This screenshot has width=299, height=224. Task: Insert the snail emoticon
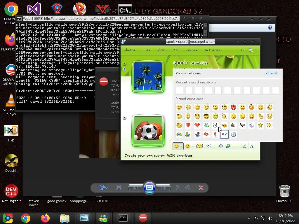[x=233, y=125]
